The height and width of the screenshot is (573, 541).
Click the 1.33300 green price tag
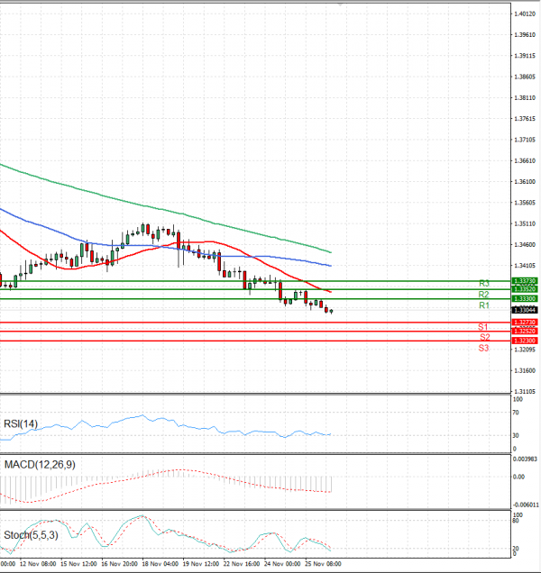(524, 298)
